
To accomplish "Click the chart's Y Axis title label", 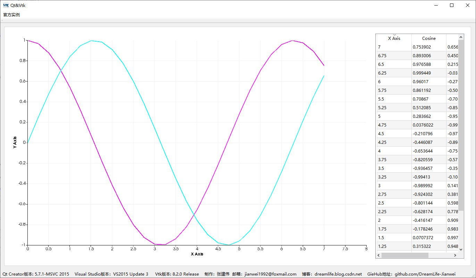I will coord(15,142).
